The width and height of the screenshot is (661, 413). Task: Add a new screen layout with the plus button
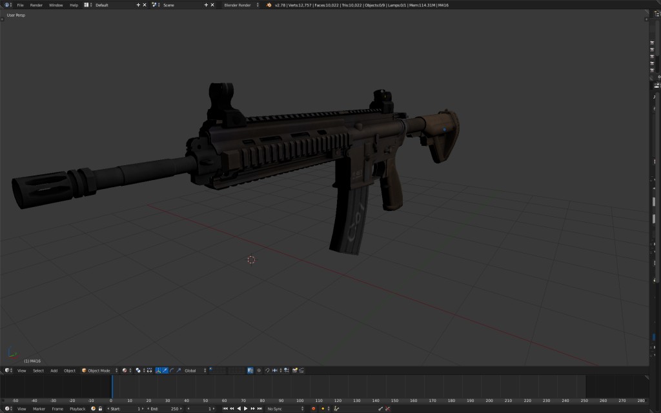138,5
